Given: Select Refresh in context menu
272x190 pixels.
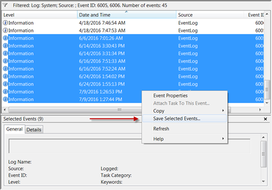Looking at the screenshot, I should 185,129.
